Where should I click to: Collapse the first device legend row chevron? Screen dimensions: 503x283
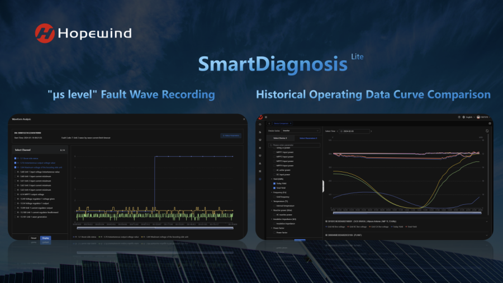[327, 220]
